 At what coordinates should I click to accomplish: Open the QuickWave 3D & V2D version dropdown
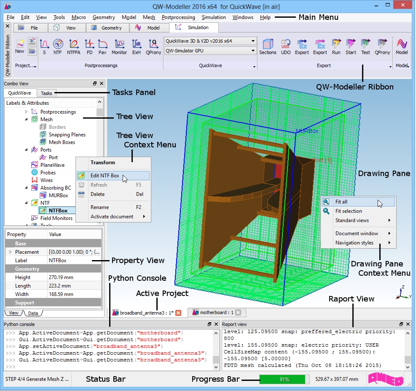210,41
